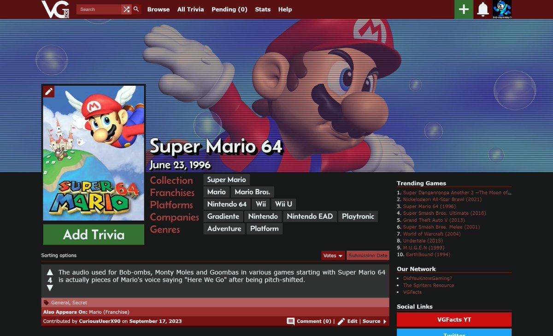Toggle sorting by Submission Date
553x336 pixels.
368,255
